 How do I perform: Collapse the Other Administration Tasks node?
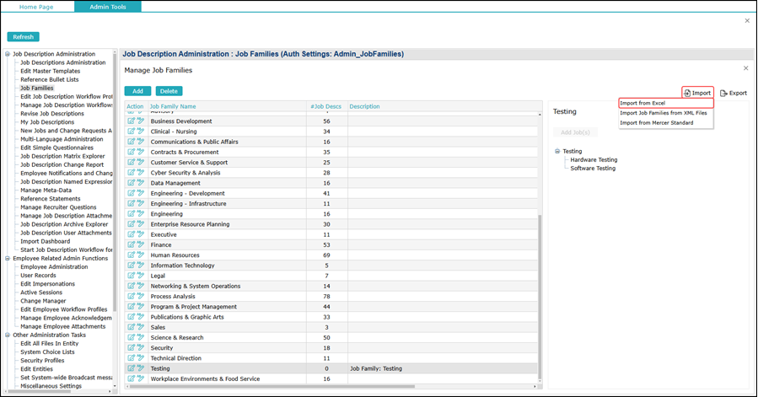pos(8,335)
